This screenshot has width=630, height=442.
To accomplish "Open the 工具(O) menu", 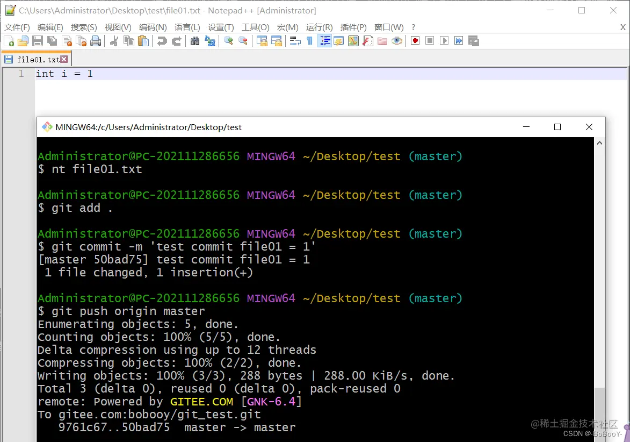I will click(255, 27).
